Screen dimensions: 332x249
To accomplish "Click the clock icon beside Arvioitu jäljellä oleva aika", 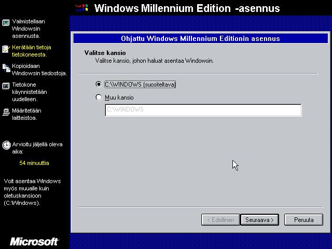I will 6,145.
